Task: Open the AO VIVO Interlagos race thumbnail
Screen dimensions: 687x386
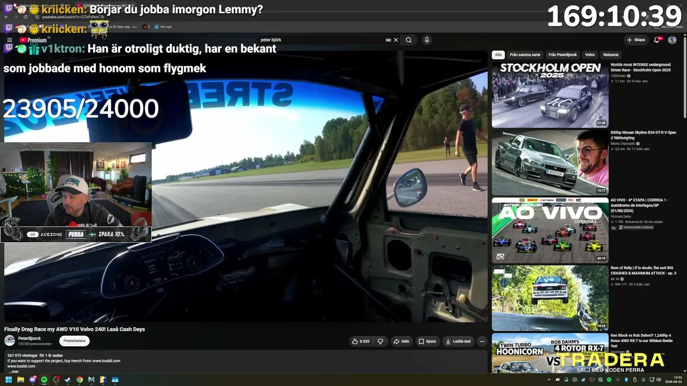Action: click(x=550, y=230)
